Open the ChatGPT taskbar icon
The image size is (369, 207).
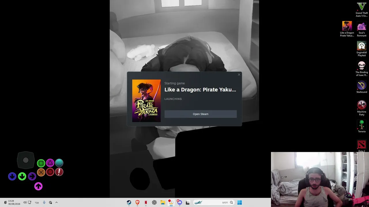pyautogui.click(x=154, y=202)
